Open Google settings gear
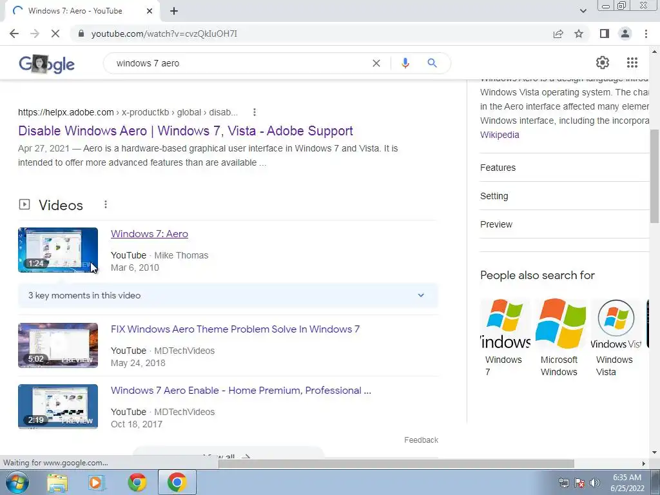Viewport: 660px width, 495px height. 603,63
